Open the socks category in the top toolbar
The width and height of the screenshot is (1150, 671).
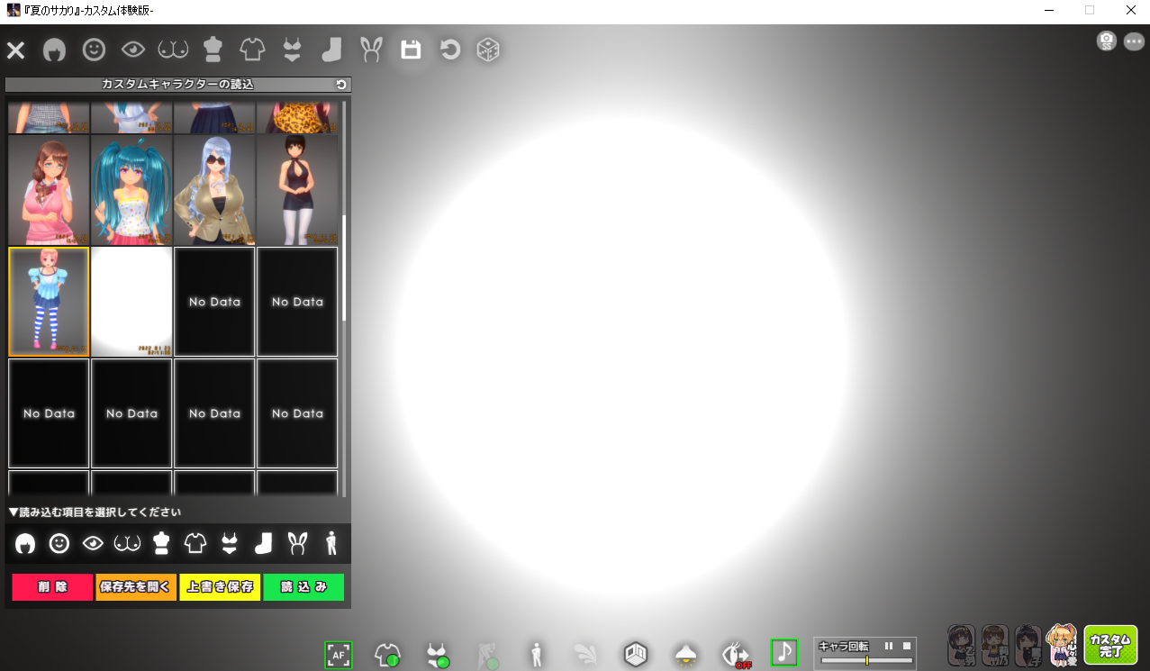(x=331, y=50)
